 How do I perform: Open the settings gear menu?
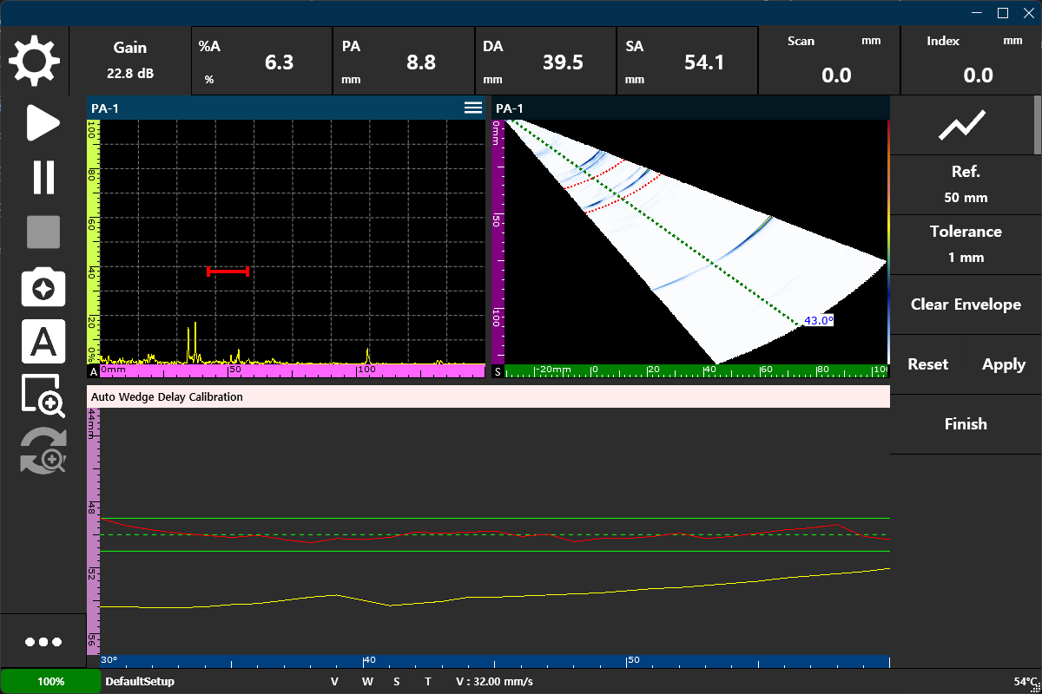tap(35, 60)
